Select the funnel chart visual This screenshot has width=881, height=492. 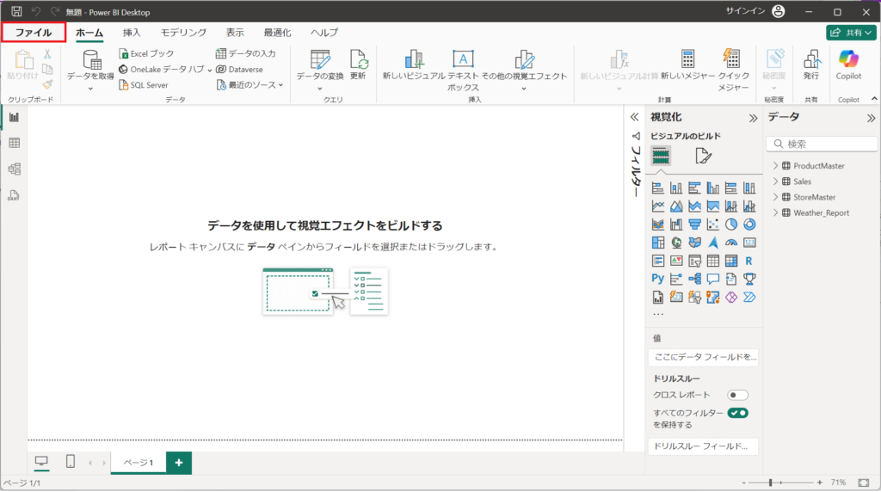[x=694, y=224]
